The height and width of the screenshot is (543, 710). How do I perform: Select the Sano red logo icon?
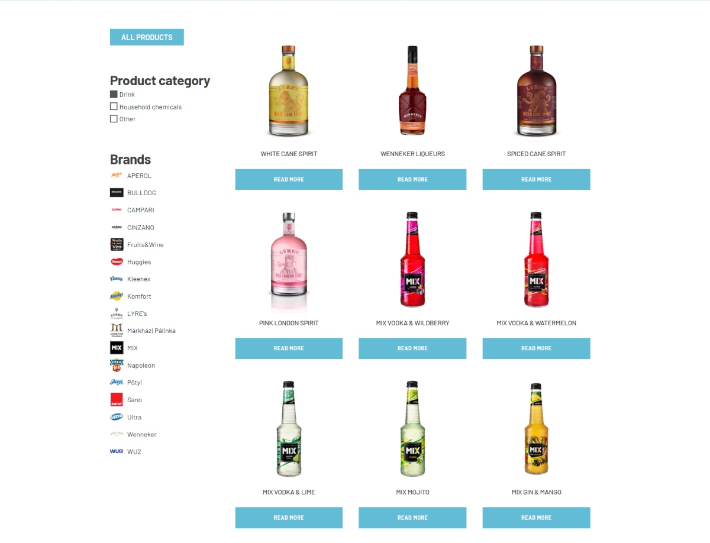(x=117, y=400)
